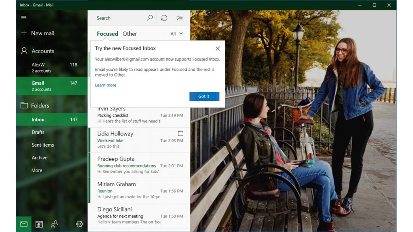Click the event calendar icon on Weekend hike
This screenshot has width=413, height=232.
point(181,133)
